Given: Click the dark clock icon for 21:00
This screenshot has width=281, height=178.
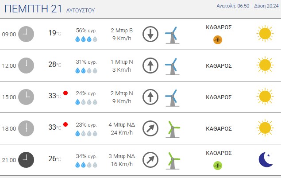Looking at the screenshot, I should pos(26,160).
